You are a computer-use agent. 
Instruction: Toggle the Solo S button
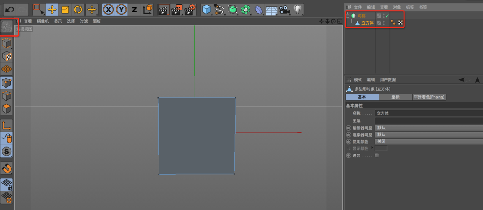pos(7,152)
